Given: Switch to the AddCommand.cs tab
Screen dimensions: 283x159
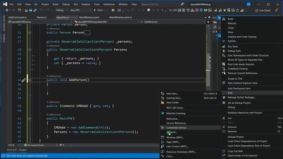Looking at the screenshot, I should [18, 18].
